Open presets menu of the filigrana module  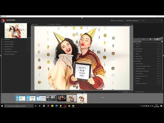pos(161,44)
